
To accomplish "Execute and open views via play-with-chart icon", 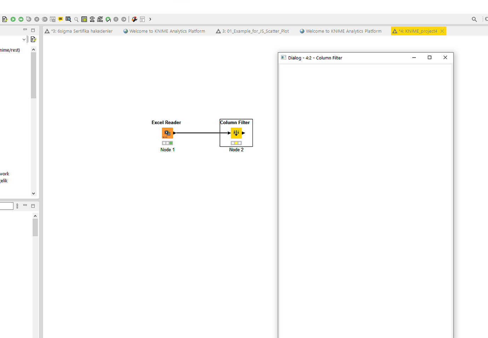I will pos(108,19).
